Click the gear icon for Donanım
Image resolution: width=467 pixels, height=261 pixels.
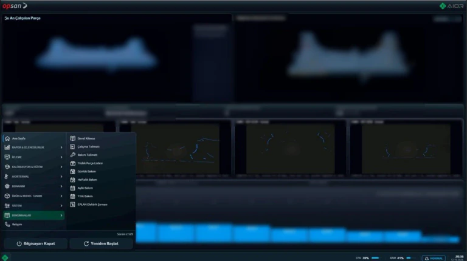click(7, 186)
